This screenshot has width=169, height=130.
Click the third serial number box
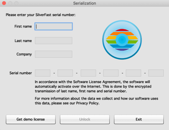(88, 73)
